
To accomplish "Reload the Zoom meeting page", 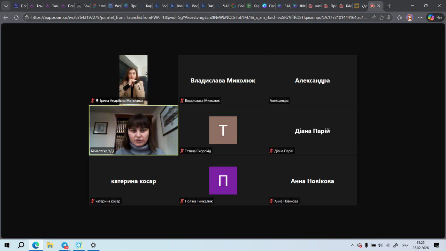I will (16, 17).
